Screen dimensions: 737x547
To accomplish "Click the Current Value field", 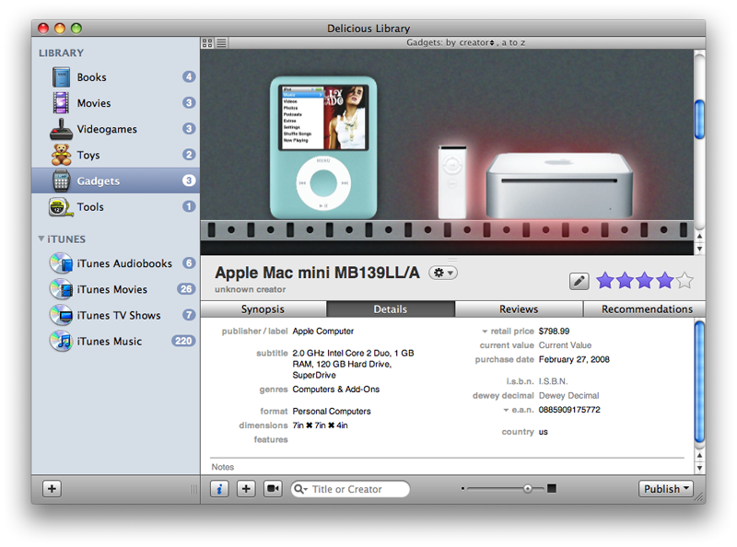I will pos(565,345).
